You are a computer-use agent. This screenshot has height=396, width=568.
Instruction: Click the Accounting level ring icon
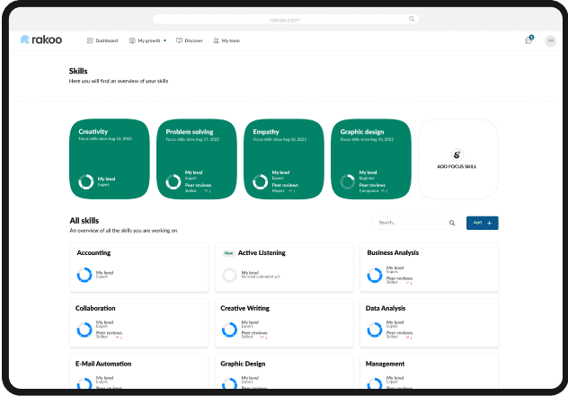tap(84, 275)
